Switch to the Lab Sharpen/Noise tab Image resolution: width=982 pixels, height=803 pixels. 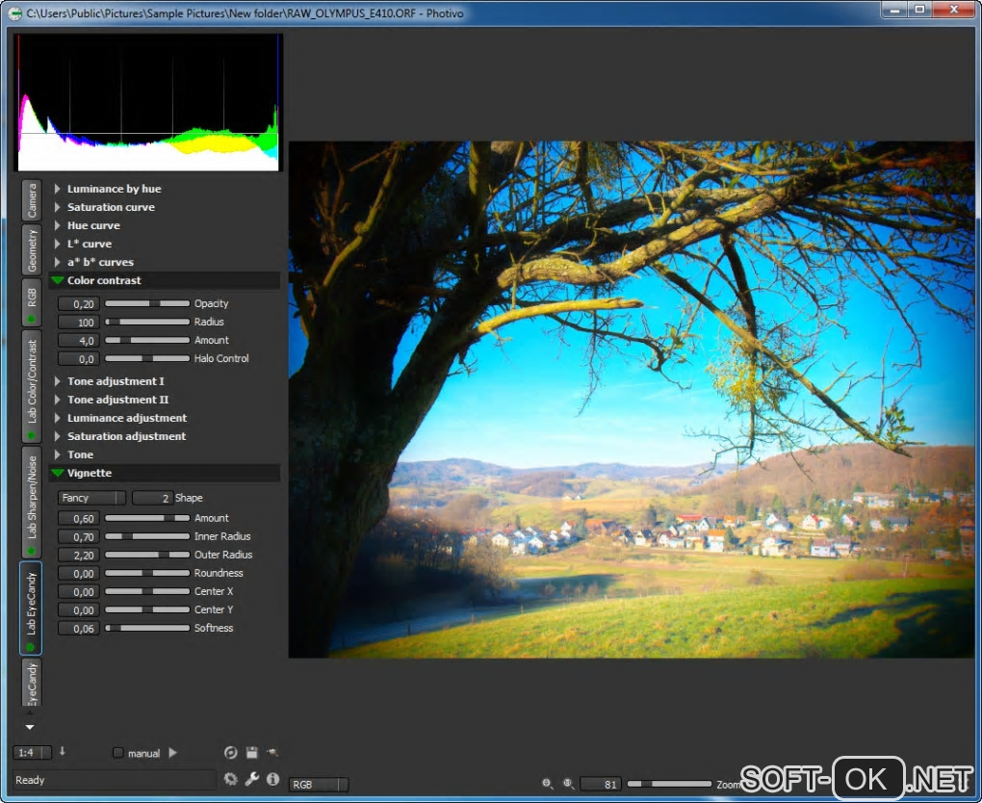pos(32,503)
